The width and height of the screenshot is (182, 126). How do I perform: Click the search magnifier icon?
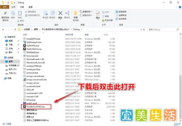(x=177, y=30)
